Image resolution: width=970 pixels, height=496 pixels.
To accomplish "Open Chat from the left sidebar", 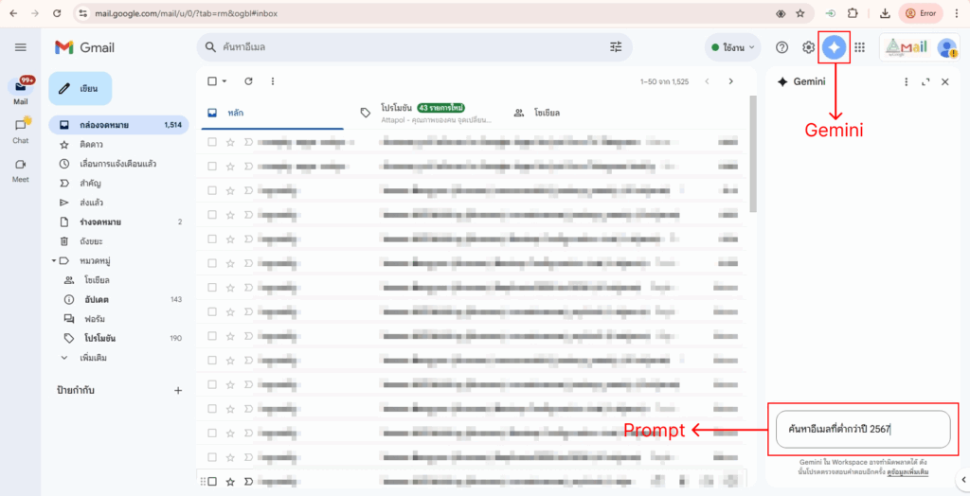I will coord(20,131).
